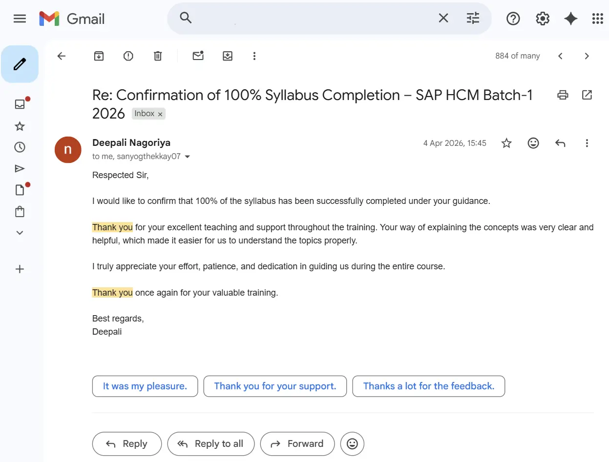This screenshot has width=609, height=462.
Task: Click 'Respected Sir,' greeting text
Action: point(120,175)
